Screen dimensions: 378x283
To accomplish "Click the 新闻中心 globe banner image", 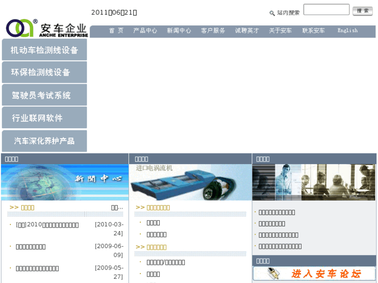I will coord(64,182).
